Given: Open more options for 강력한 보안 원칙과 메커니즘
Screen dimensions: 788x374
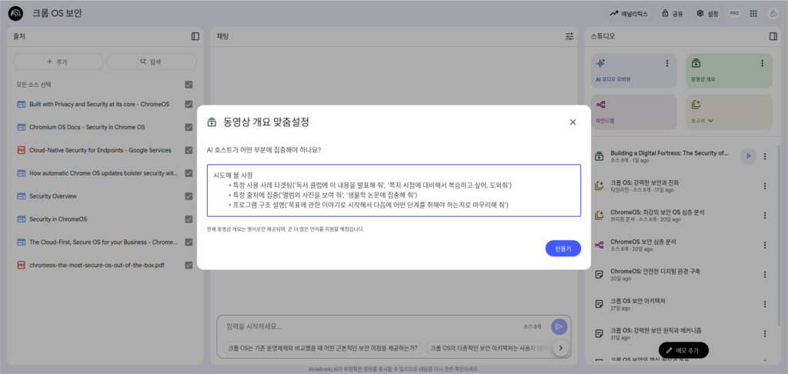Looking at the screenshot, I should 765,333.
